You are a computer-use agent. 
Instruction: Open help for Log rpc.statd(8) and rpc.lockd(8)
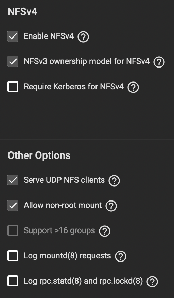pos(152,282)
